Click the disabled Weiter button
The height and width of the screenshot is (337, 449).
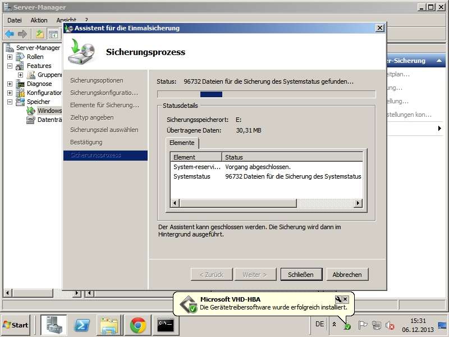pos(255,275)
